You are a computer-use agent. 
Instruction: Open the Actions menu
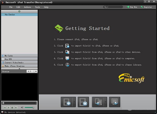tap(27, 7)
